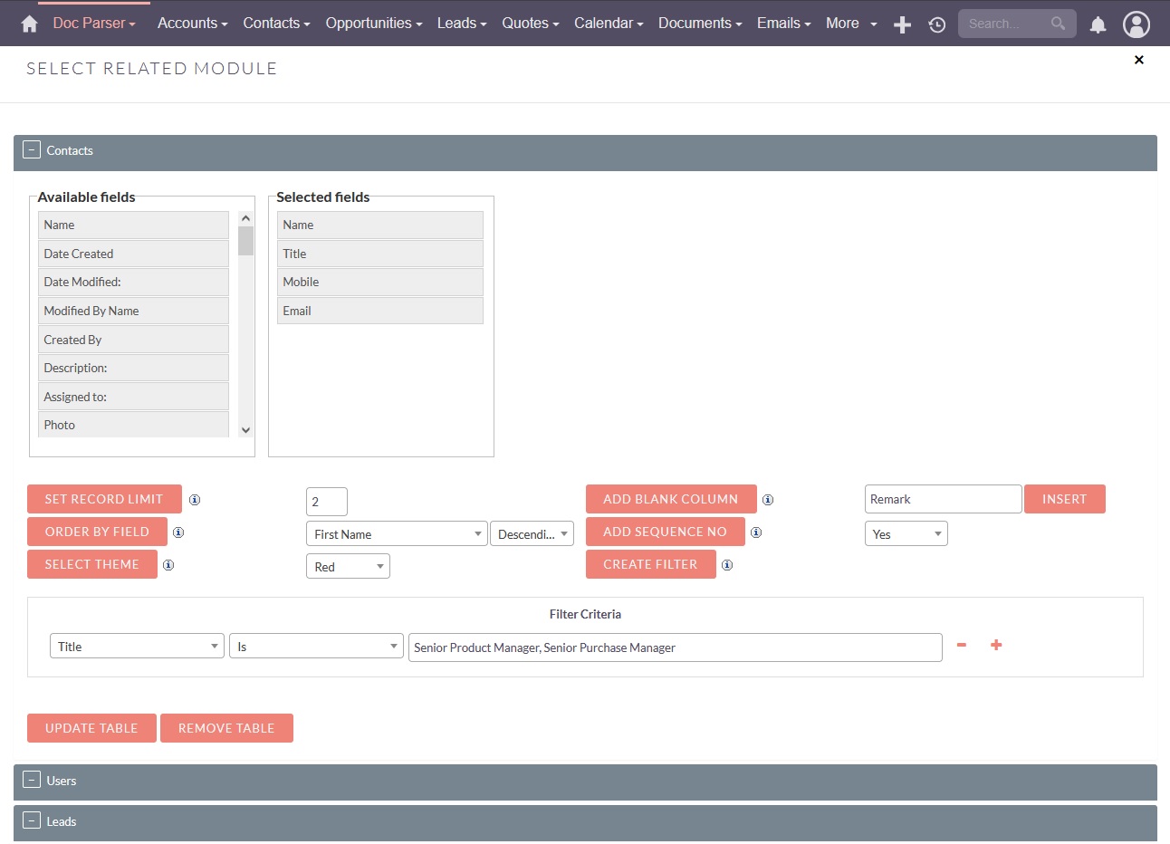Screen dimensions: 1170x844
Task: Click the Available fields scrollbar down arrow
Action: pyautogui.click(x=245, y=430)
